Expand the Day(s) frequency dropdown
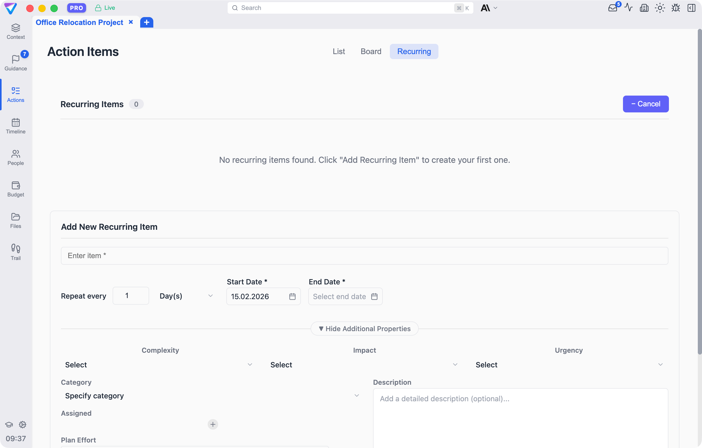The width and height of the screenshot is (702, 448). 211,295
